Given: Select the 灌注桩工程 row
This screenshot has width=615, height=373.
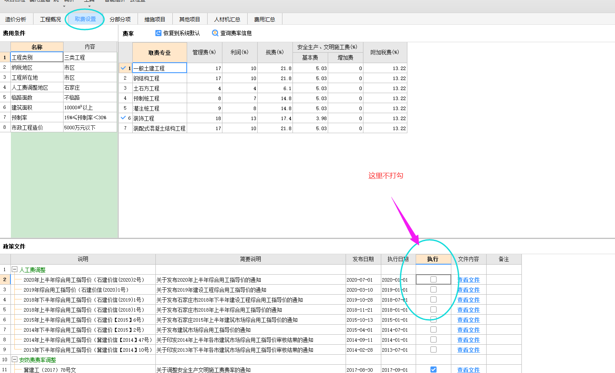Looking at the screenshot, I should [263, 108].
